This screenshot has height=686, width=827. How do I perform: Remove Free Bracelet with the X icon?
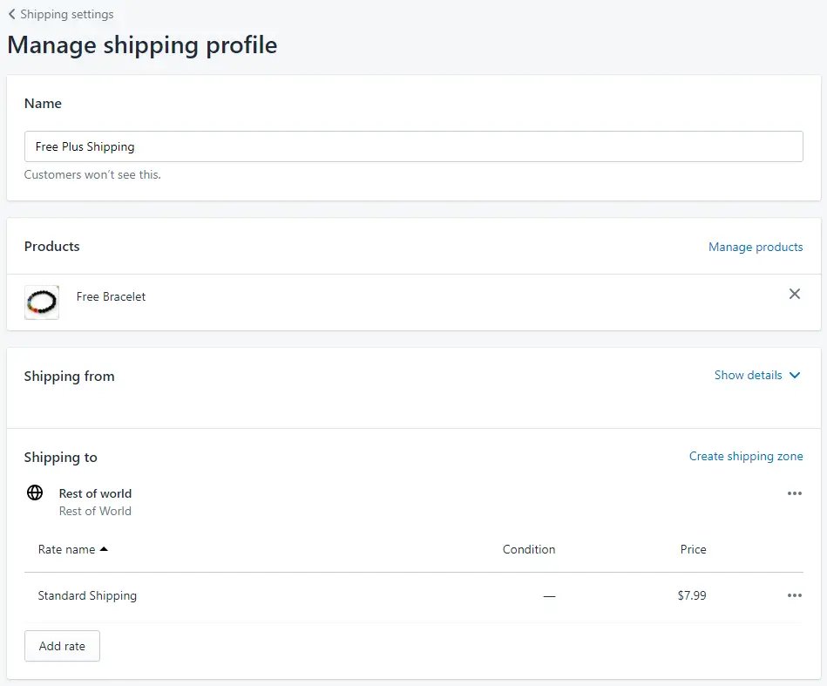click(794, 294)
